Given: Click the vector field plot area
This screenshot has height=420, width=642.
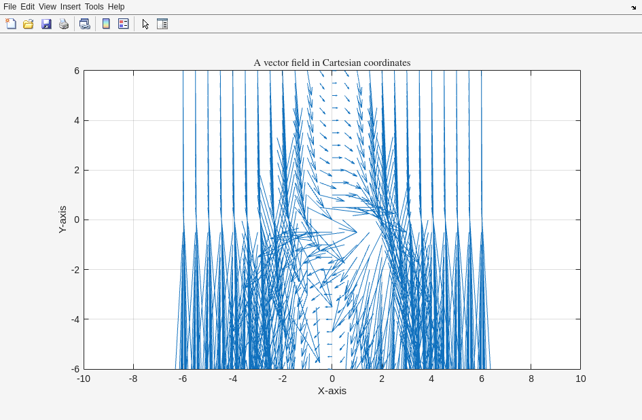Looking at the screenshot, I should point(332,220).
